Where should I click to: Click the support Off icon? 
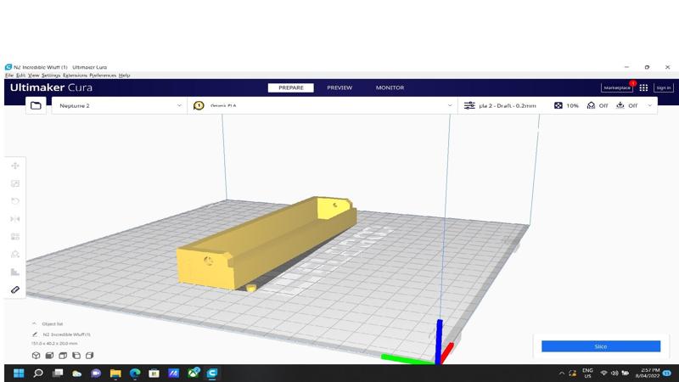click(x=591, y=105)
